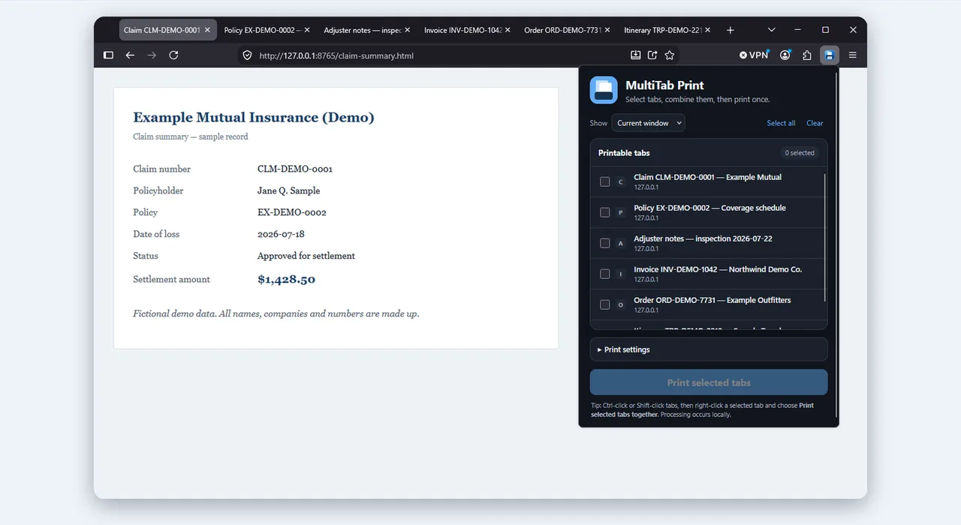Screen dimensions: 961x525
Task: Click the policy value EX-DEMO-0002
Action: pyautogui.click(x=292, y=212)
